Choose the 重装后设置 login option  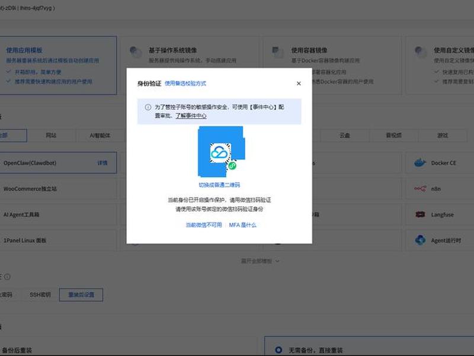[x=81, y=294]
